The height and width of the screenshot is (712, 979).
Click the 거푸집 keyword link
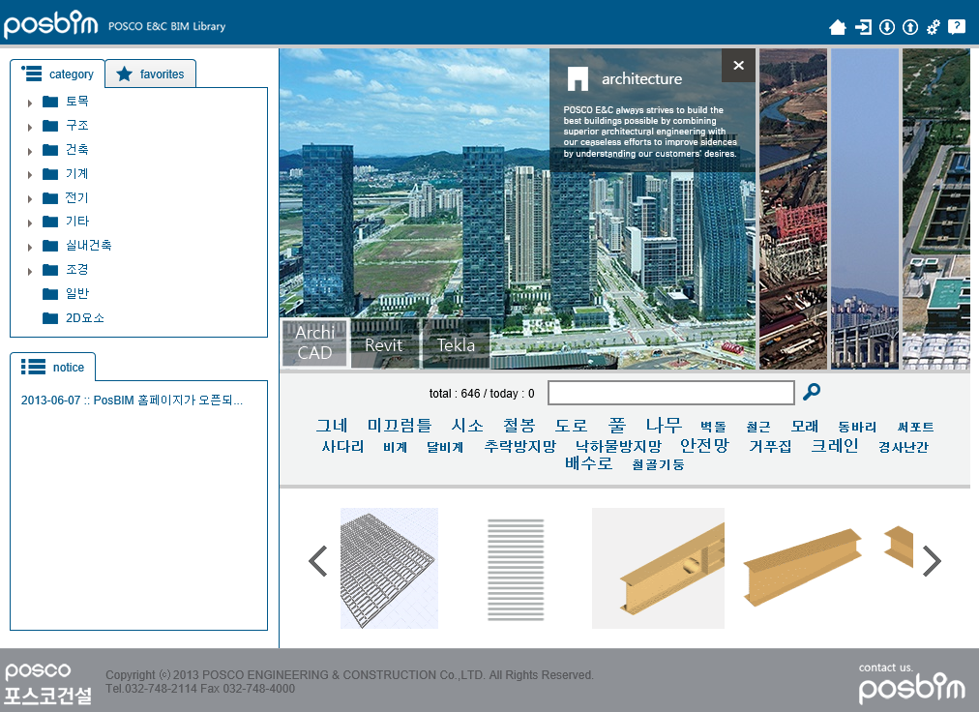[770, 447]
